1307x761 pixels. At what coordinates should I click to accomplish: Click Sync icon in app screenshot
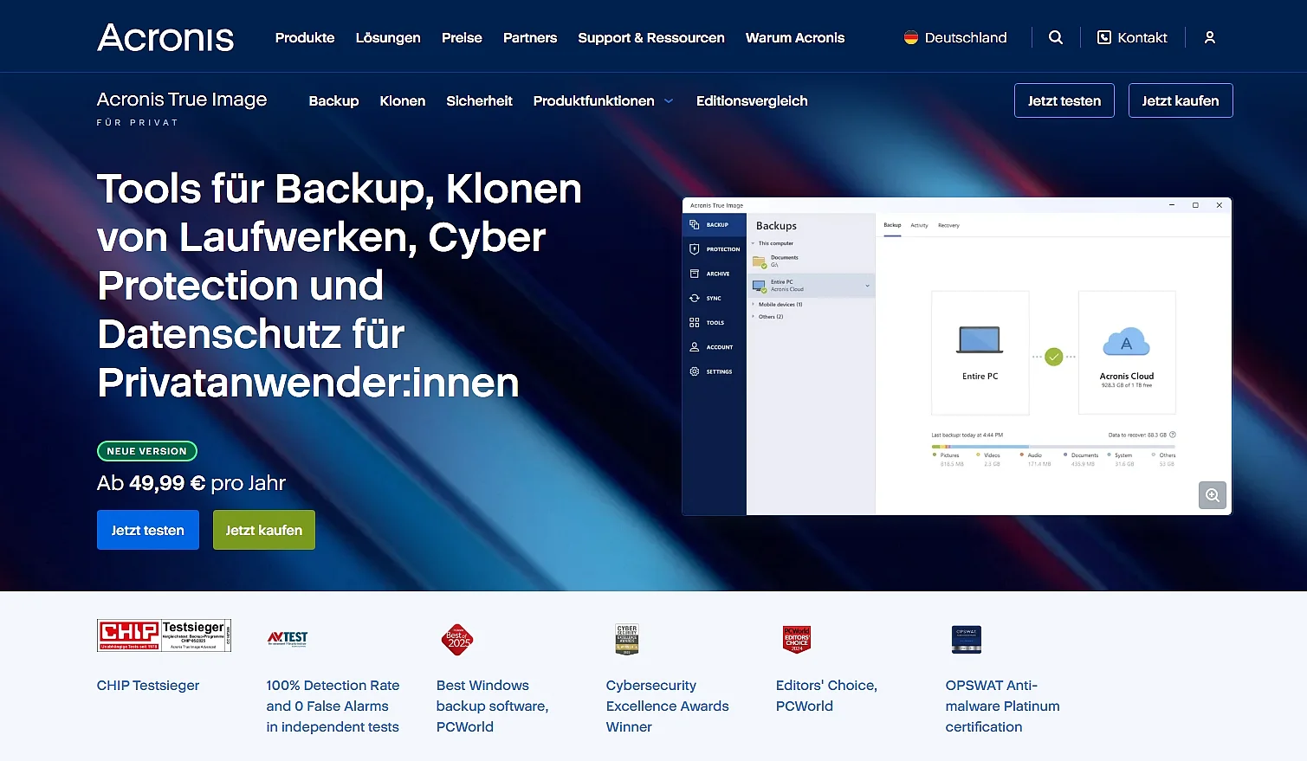[694, 298]
